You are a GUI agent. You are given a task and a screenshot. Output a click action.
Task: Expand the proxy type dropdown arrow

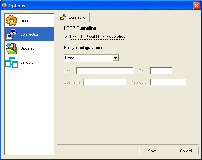115,58
